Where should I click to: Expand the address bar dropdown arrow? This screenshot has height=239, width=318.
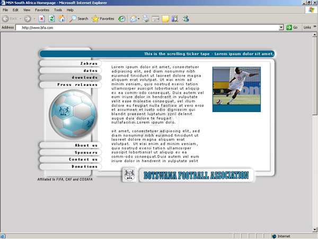(281, 28)
